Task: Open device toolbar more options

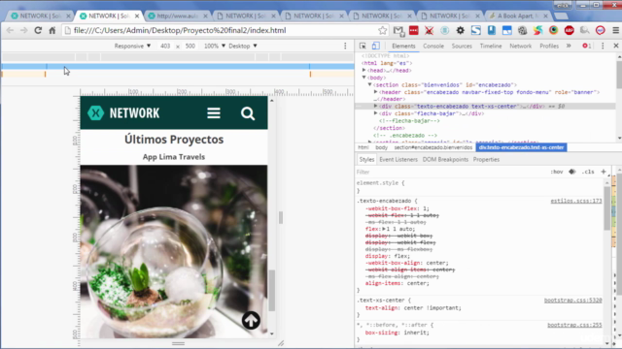Action: click(x=345, y=46)
